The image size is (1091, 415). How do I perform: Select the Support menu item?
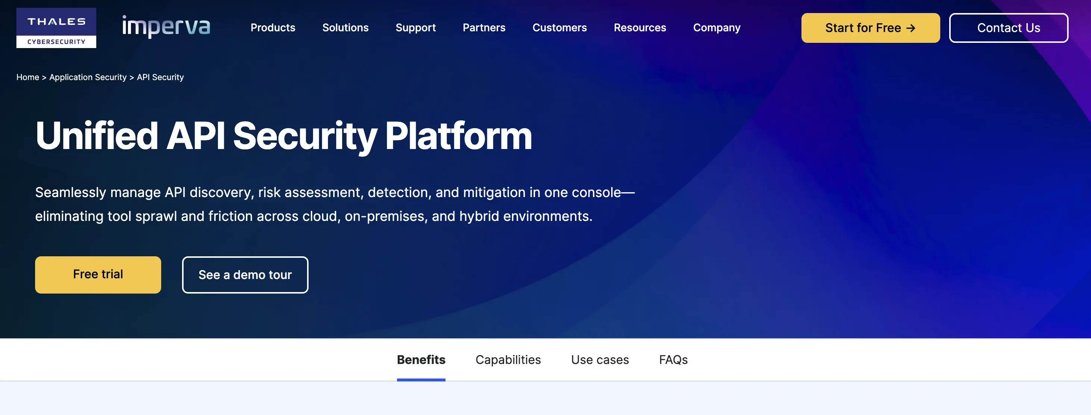click(416, 28)
